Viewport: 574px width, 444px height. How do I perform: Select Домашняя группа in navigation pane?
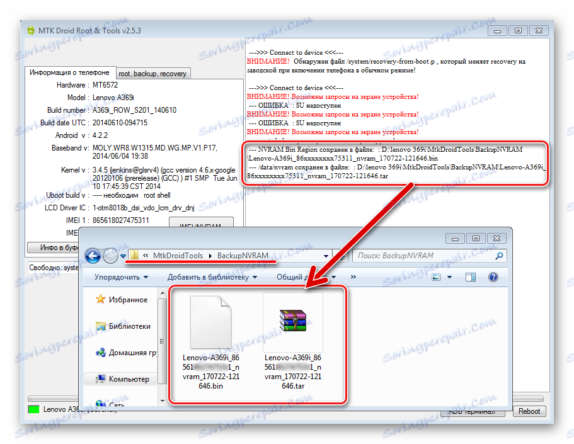[132, 353]
